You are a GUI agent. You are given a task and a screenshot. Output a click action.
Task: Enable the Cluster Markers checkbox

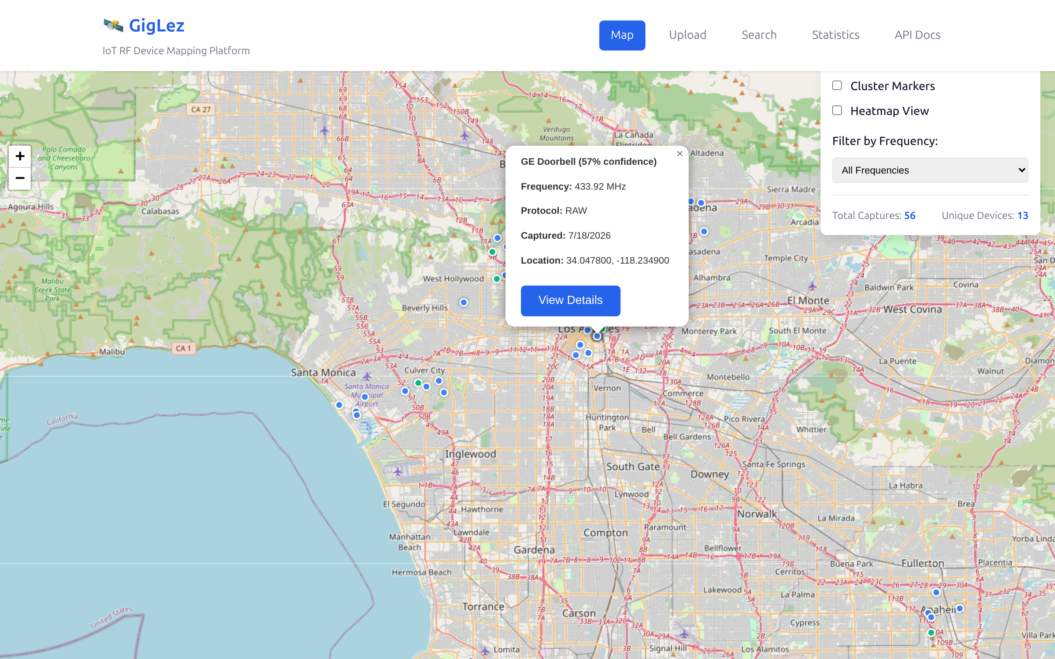pos(837,85)
